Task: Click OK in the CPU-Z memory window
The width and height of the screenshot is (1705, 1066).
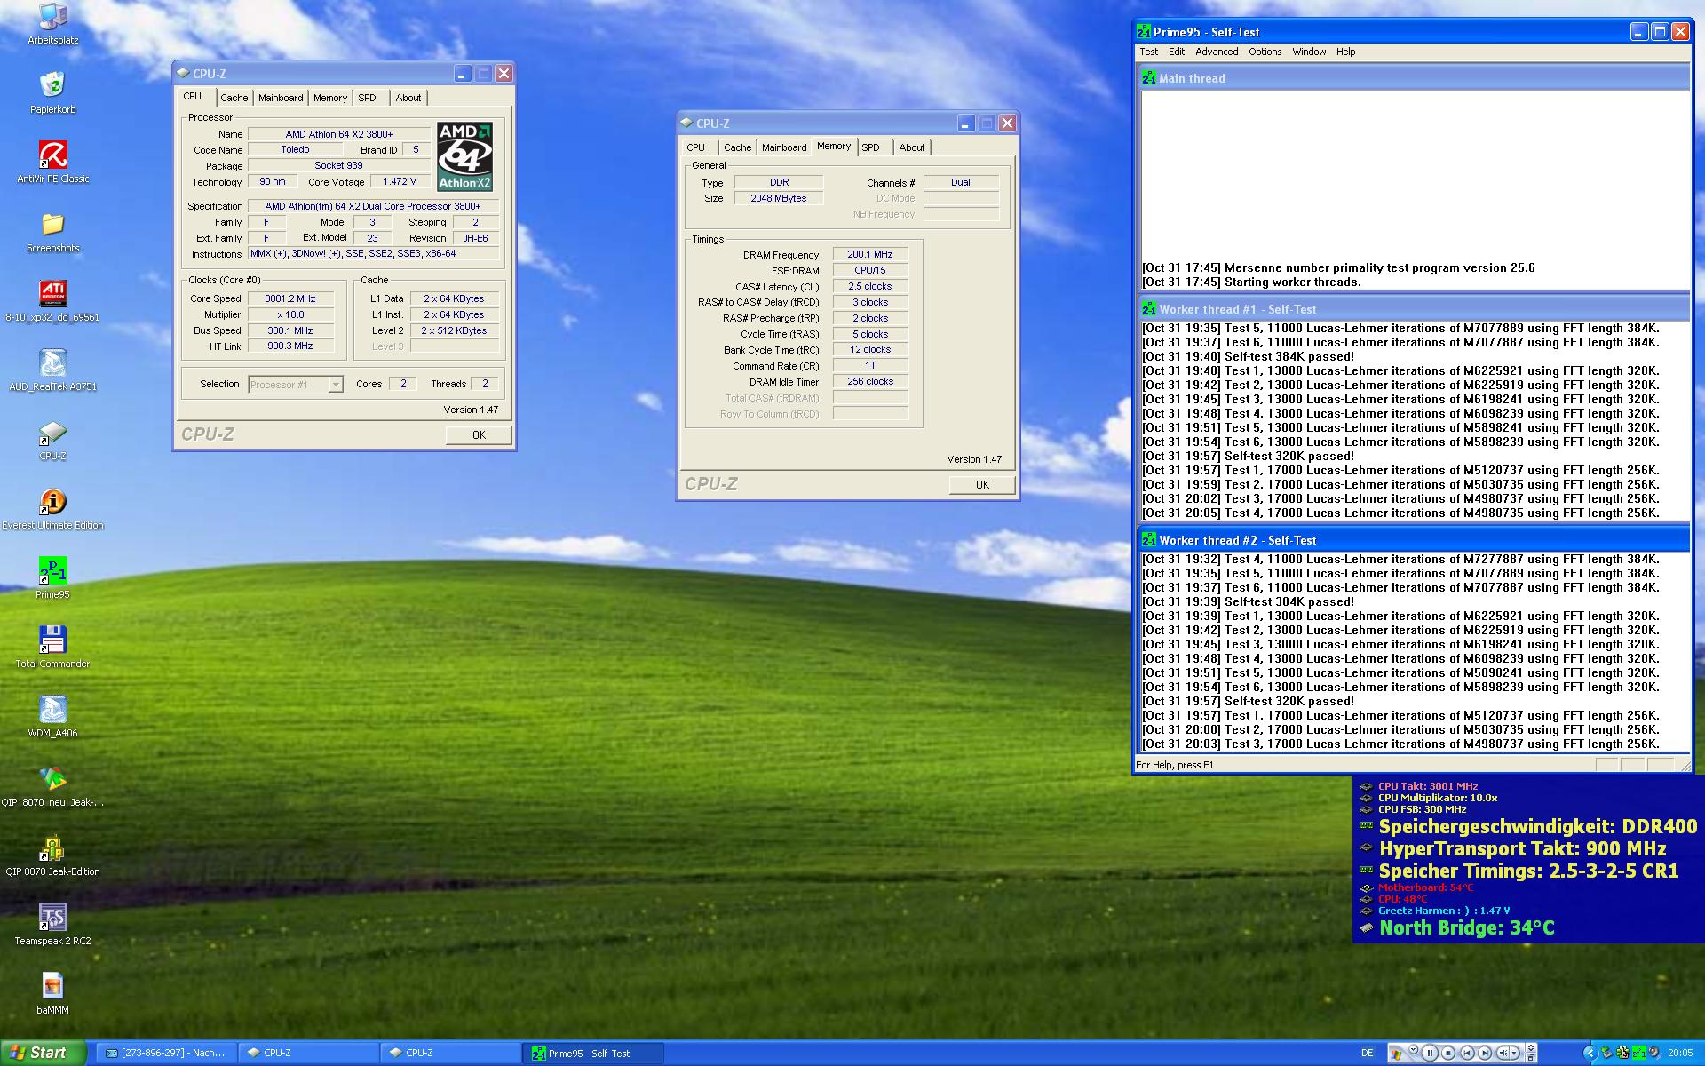Action: tap(982, 485)
